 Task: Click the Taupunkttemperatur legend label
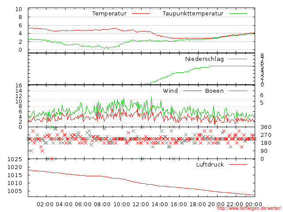coord(193,14)
